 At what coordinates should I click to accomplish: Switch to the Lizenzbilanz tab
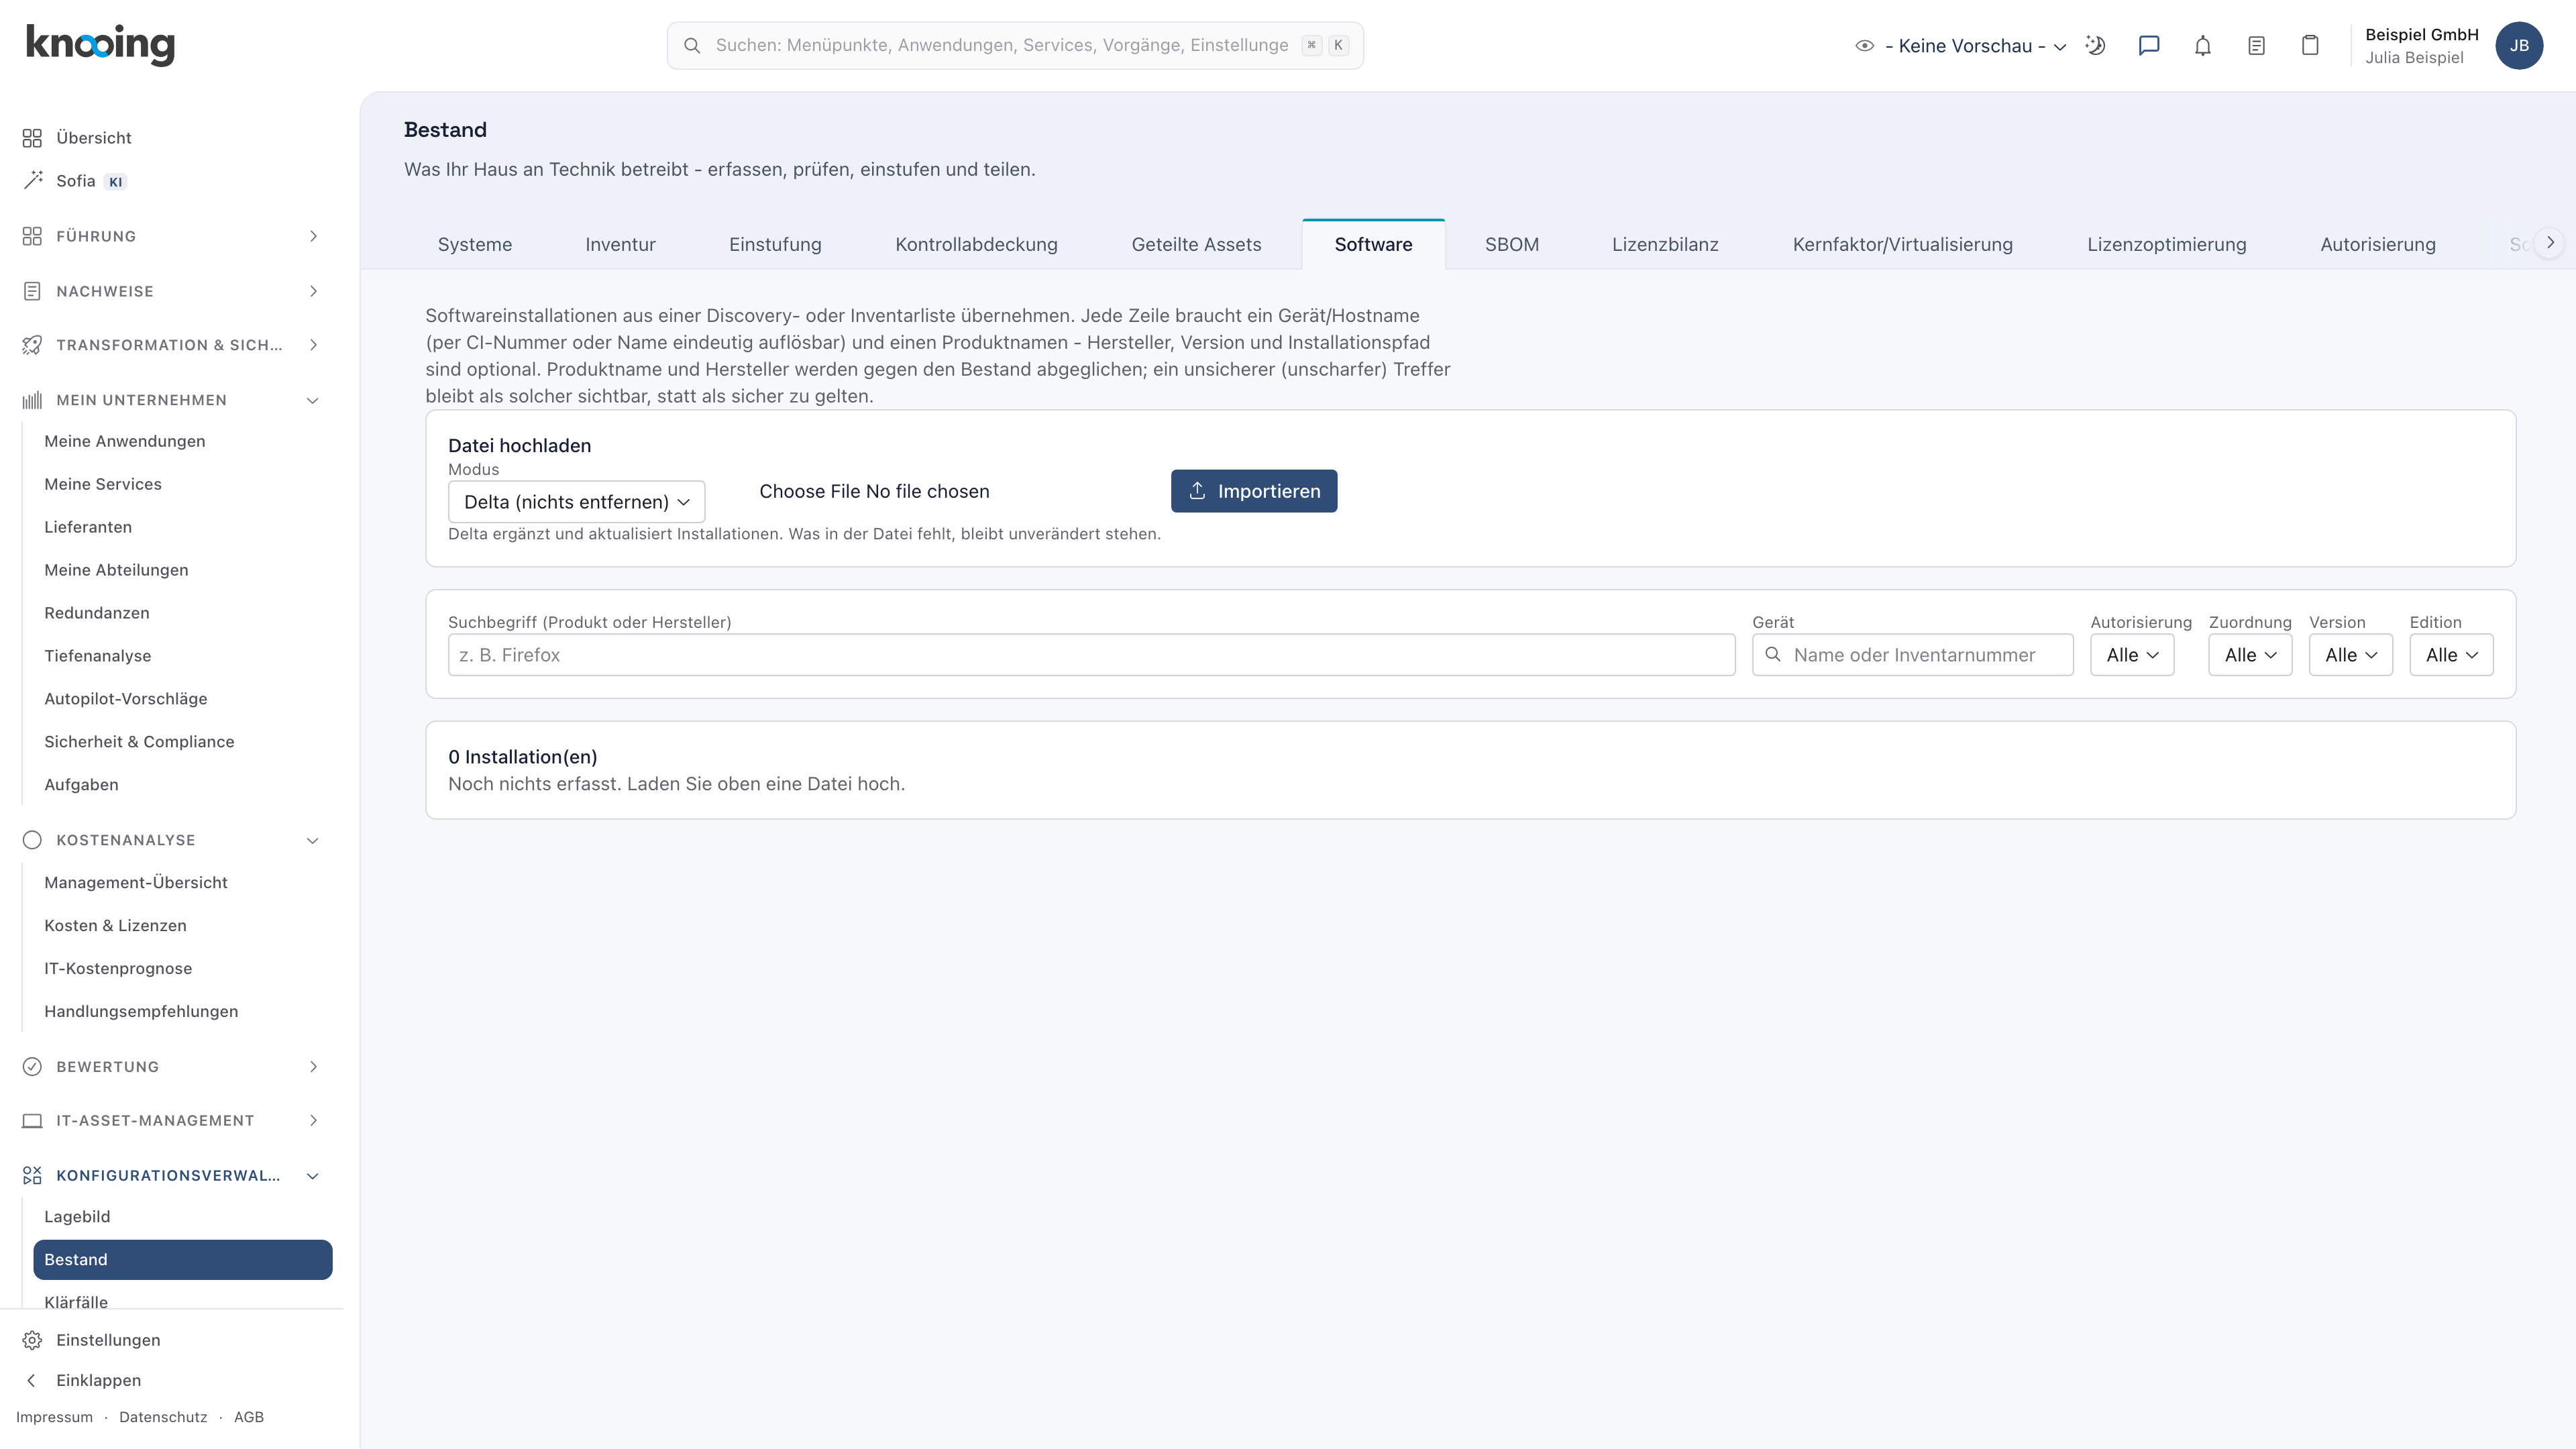click(x=1665, y=245)
